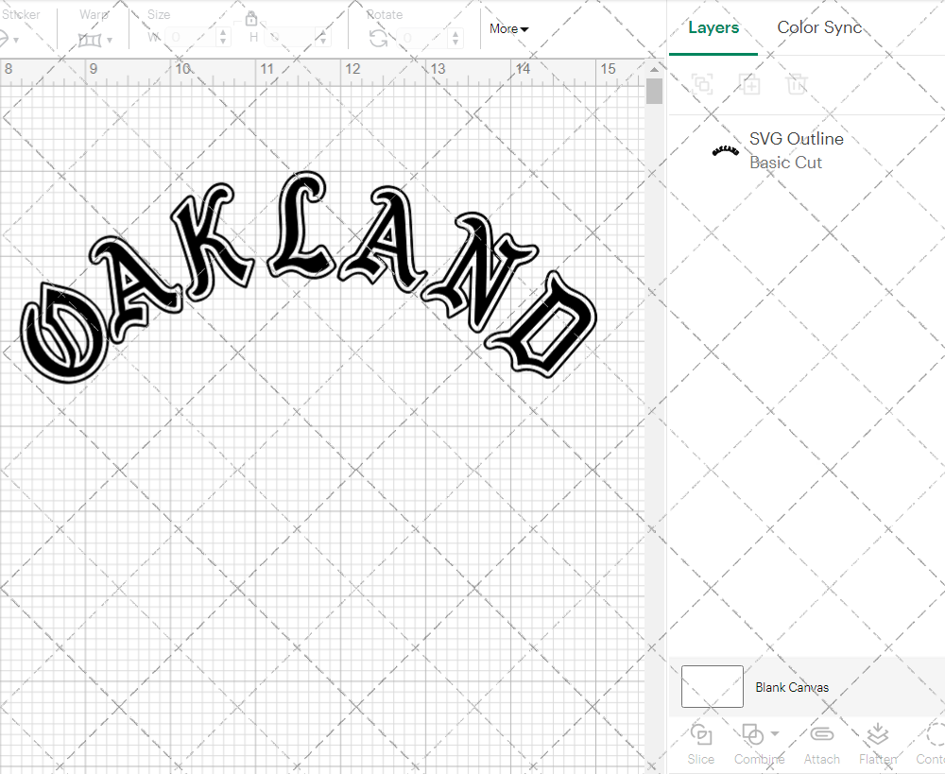Screen dimensions: 945x774
Task: Toggle the Size aspect ratio lock
Action: 251,18
